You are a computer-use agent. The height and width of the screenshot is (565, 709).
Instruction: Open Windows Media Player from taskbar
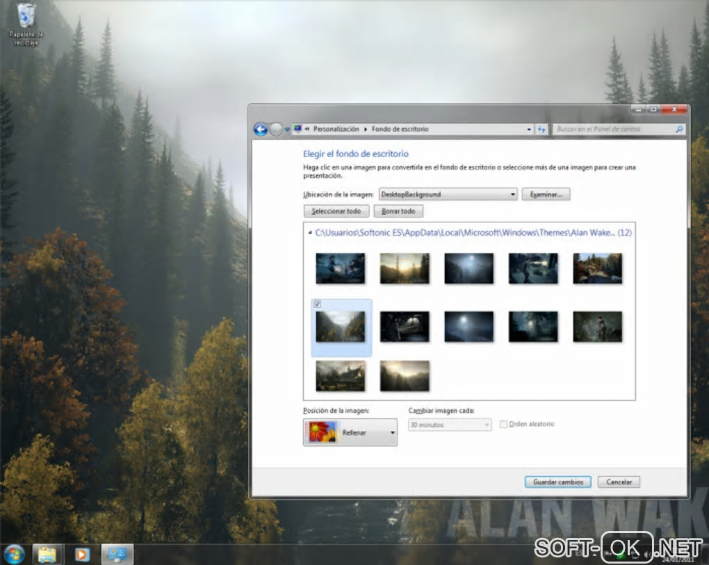pyautogui.click(x=82, y=554)
